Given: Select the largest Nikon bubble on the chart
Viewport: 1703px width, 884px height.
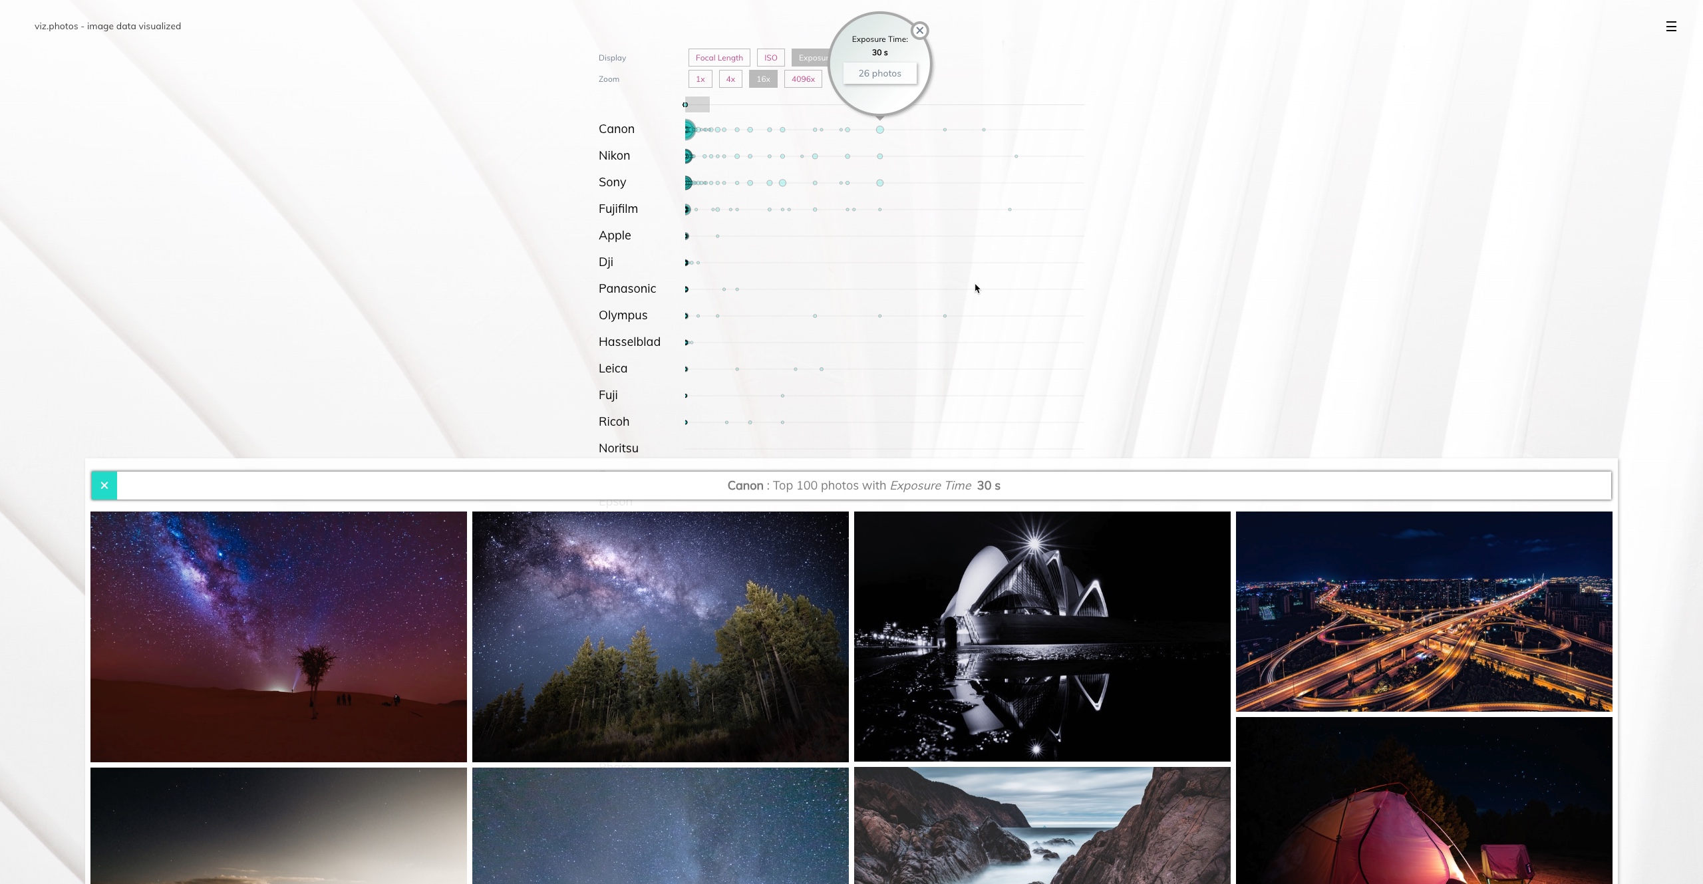Looking at the screenshot, I should click(x=687, y=156).
